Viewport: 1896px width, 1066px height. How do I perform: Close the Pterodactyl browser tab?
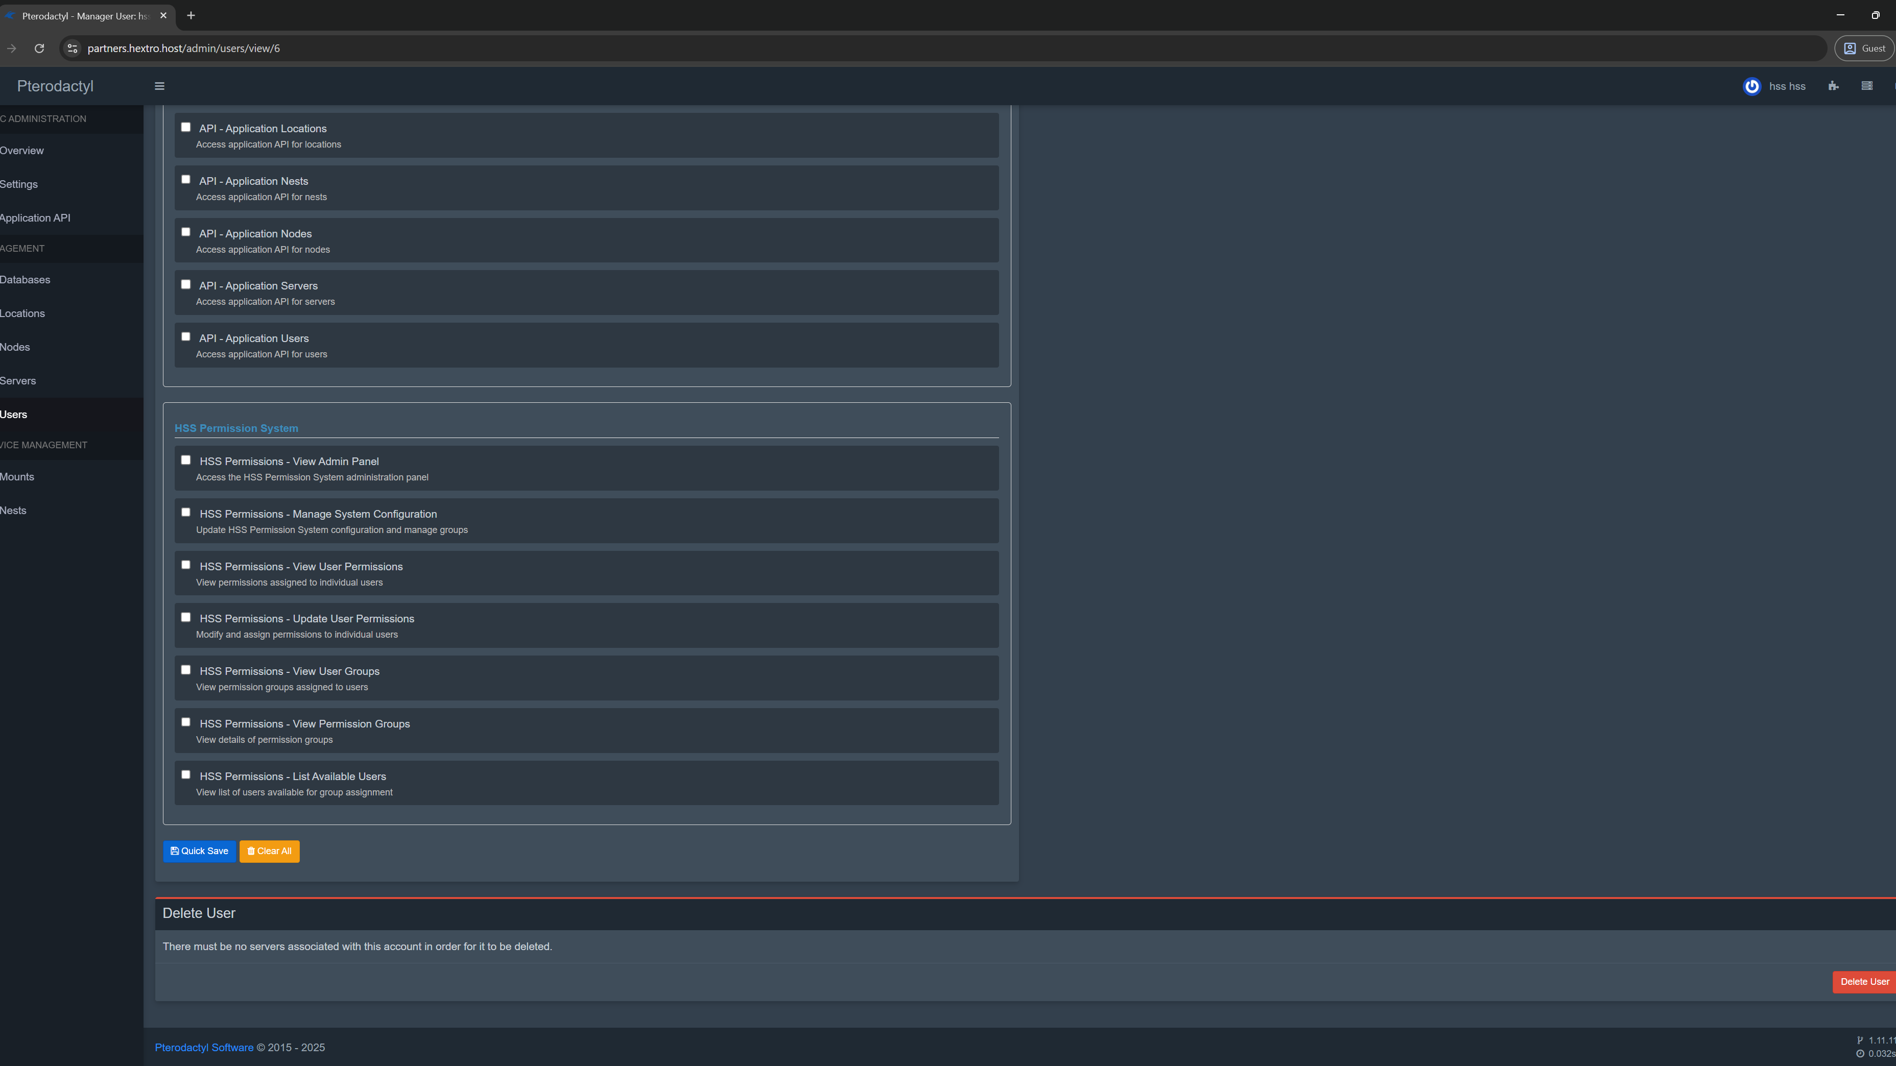[x=163, y=15]
